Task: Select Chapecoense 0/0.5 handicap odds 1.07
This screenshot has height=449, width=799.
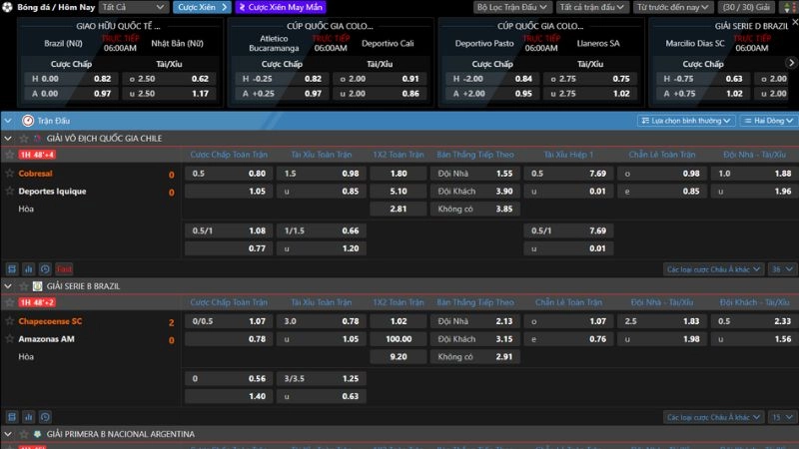Action: pos(229,321)
